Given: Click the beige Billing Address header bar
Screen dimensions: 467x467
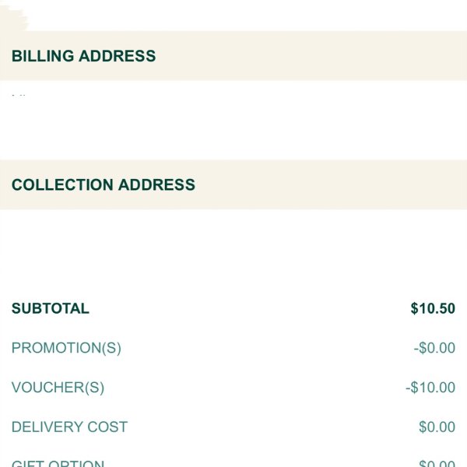Looking at the screenshot, I should tap(233, 56).
